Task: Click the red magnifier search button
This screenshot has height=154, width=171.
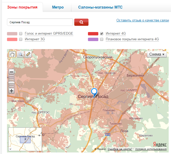Action: coord(81,22)
